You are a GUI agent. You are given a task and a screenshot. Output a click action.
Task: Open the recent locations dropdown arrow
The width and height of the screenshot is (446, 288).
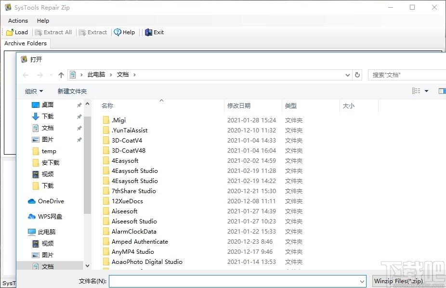(51, 75)
